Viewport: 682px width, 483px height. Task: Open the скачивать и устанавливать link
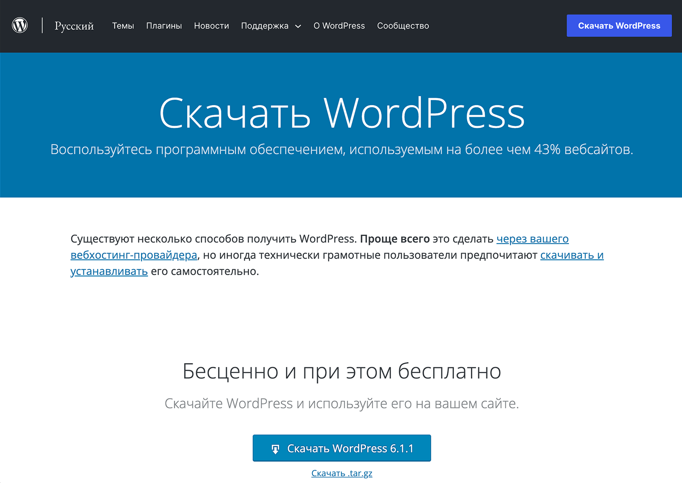(572, 256)
